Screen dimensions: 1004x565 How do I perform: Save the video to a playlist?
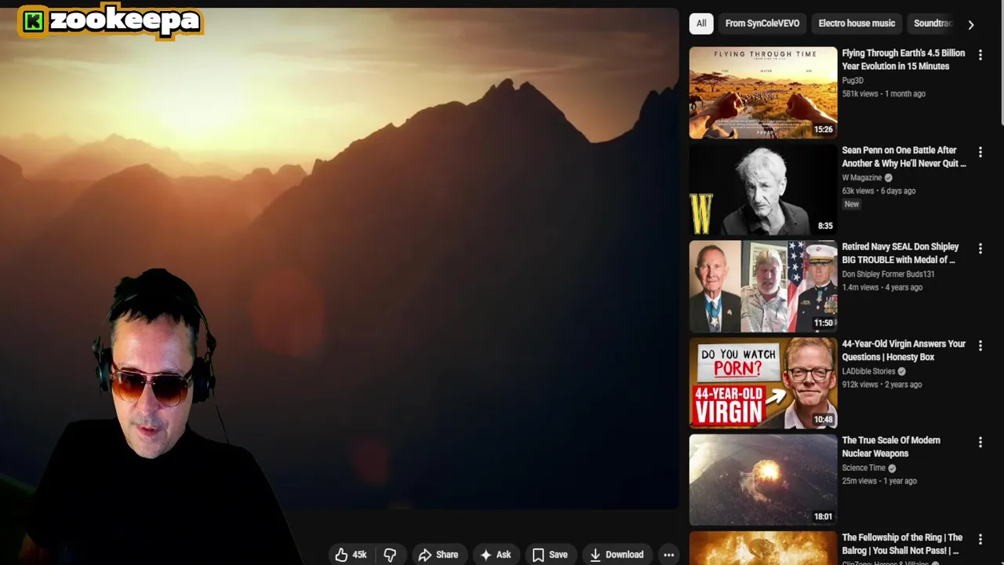(x=550, y=555)
